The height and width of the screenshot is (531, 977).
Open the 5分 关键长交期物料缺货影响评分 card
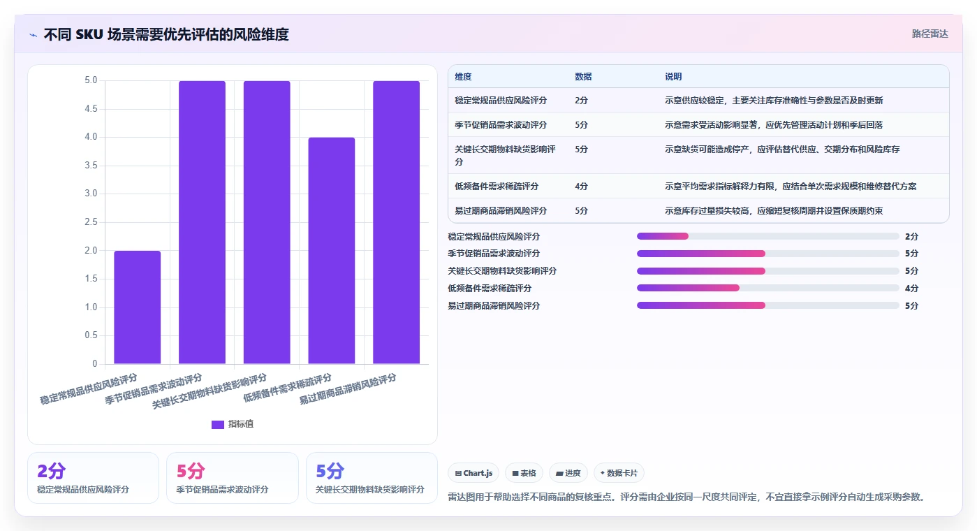click(x=372, y=478)
